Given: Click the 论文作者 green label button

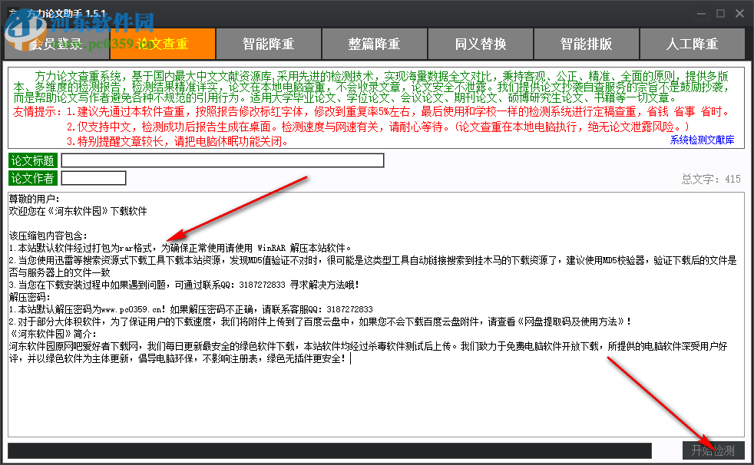Looking at the screenshot, I should coord(32,177).
